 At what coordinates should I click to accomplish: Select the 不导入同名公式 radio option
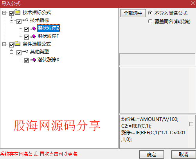(150, 13)
